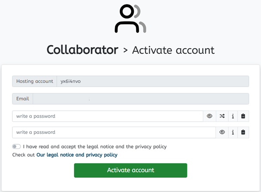Click the Hosting account field yx6i4nvo

[x=153, y=81]
